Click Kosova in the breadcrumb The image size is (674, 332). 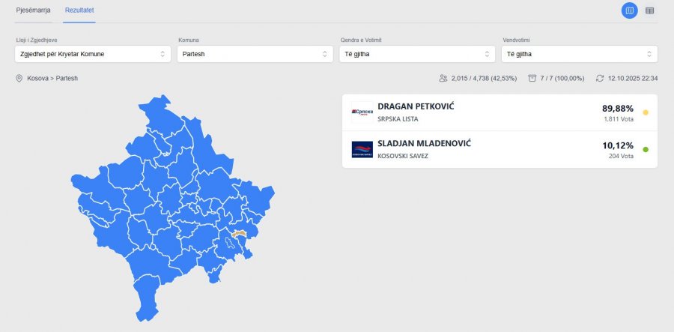pos(37,78)
